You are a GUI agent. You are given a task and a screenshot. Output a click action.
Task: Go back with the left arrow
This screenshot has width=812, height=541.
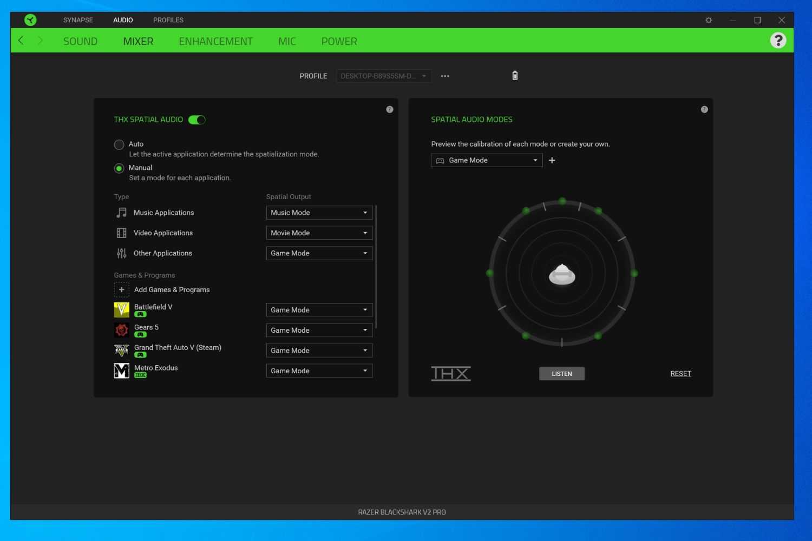(21, 41)
